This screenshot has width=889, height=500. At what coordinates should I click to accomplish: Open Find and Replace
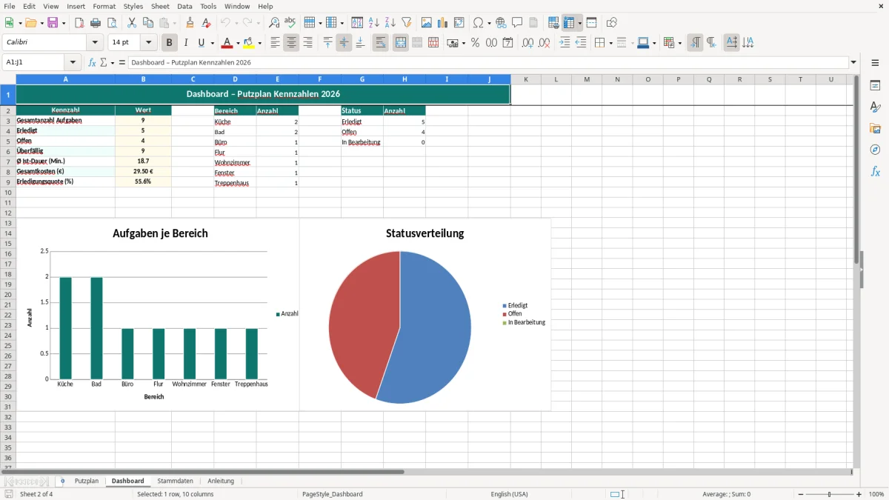click(274, 23)
